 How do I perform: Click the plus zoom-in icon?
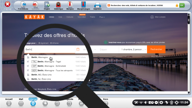click(x=161, y=102)
